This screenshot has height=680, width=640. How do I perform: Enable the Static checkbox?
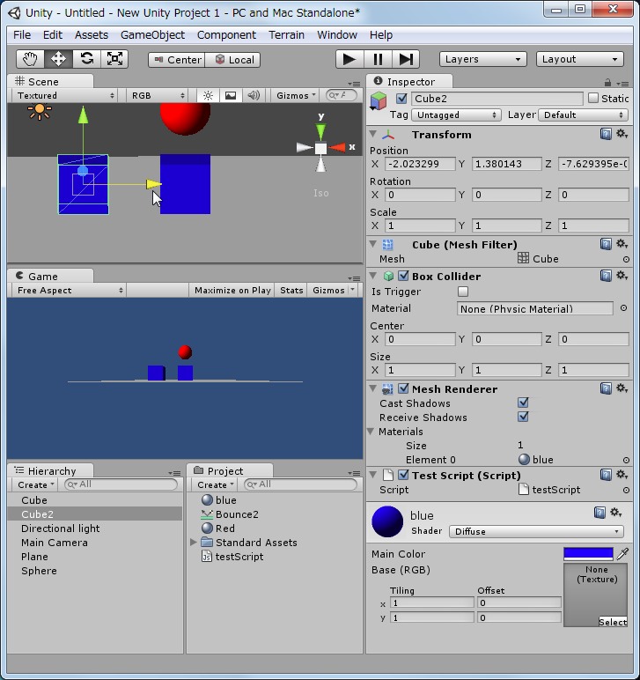(x=593, y=99)
